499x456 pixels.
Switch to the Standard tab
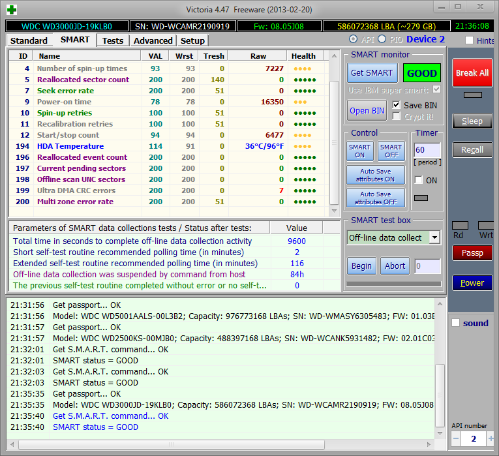point(29,40)
